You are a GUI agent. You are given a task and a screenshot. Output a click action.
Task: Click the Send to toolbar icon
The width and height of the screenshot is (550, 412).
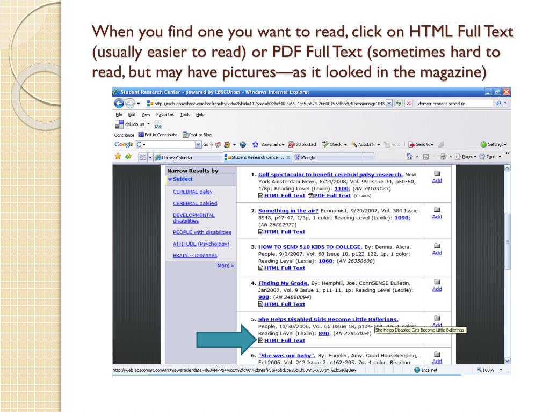point(411,144)
